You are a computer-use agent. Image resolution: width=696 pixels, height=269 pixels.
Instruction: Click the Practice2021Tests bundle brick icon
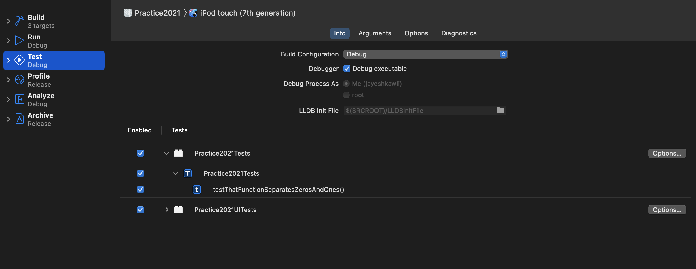[178, 153]
